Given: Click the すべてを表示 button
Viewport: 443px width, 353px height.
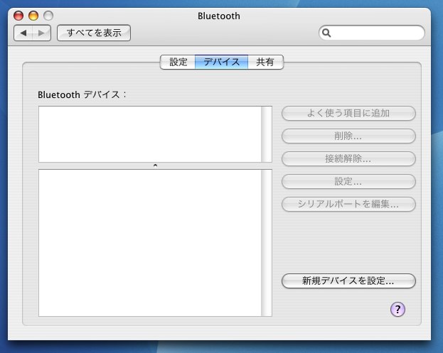Looking at the screenshot, I should tap(94, 33).
